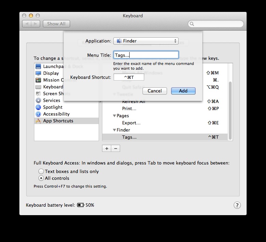The width and height of the screenshot is (266, 242).
Task: Click the shortcuts list scrollbar
Action: click(230, 111)
